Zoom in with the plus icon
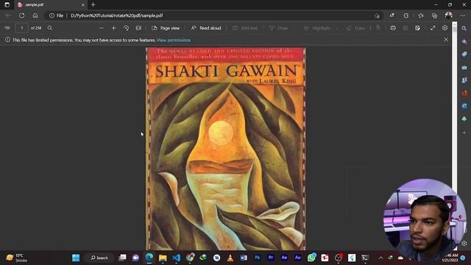The width and height of the screenshot is (471, 265). tap(114, 28)
